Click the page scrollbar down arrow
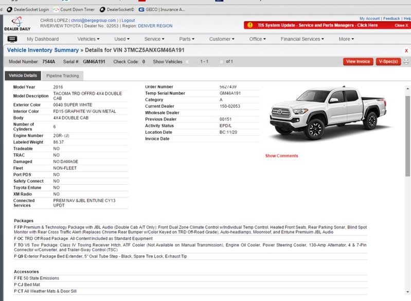 pos(407,292)
